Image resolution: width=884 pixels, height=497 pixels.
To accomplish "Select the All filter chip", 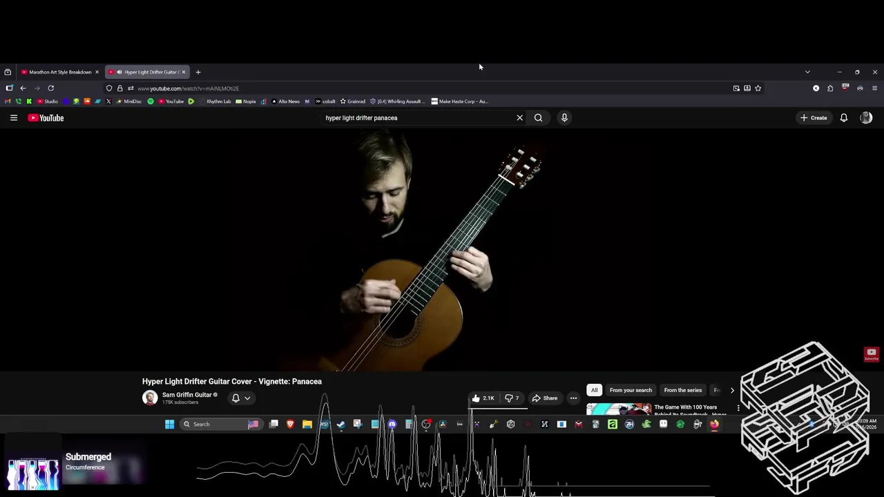I will pyautogui.click(x=594, y=390).
